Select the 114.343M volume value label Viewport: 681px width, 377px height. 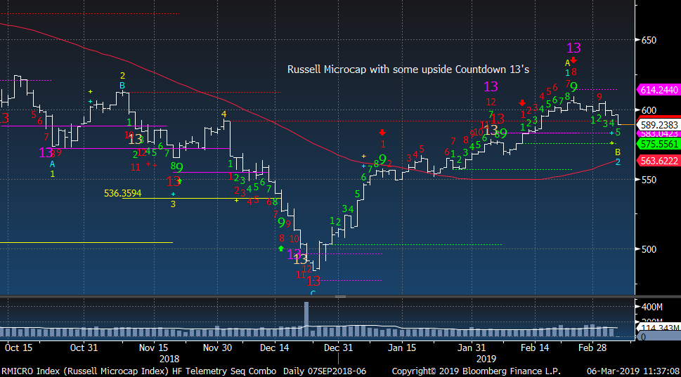click(660, 328)
